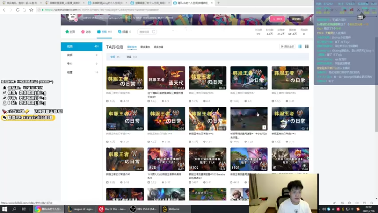Switch to the Do Or Die music app in taskbar

pos(112,209)
